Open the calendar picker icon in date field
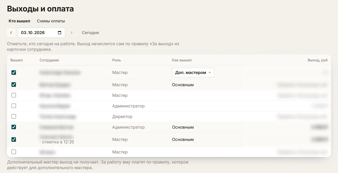338x173 pixels. [59, 33]
